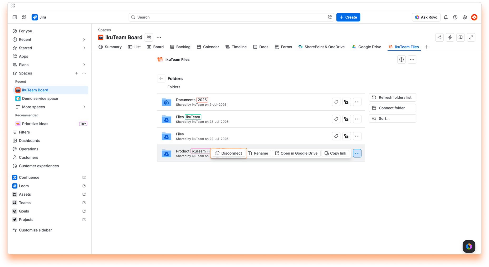Open the Rovo chat floating icon
The width and height of the screenshot is (489, 267).
point(469,246)
